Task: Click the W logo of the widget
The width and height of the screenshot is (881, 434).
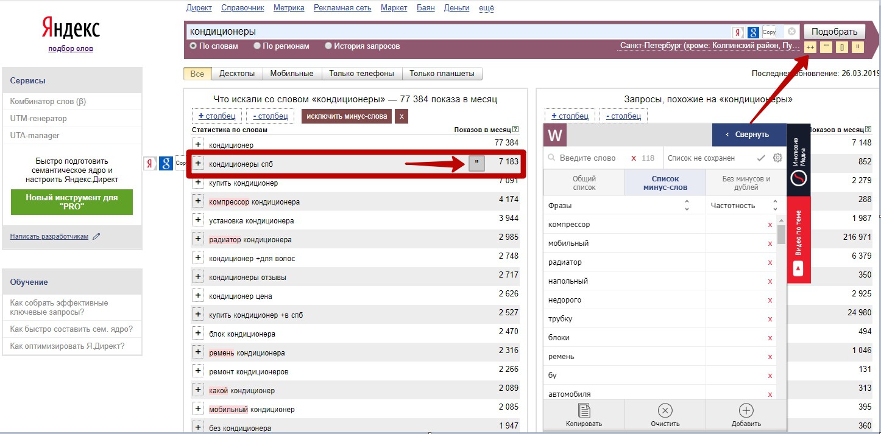Action: coord(555,135)
